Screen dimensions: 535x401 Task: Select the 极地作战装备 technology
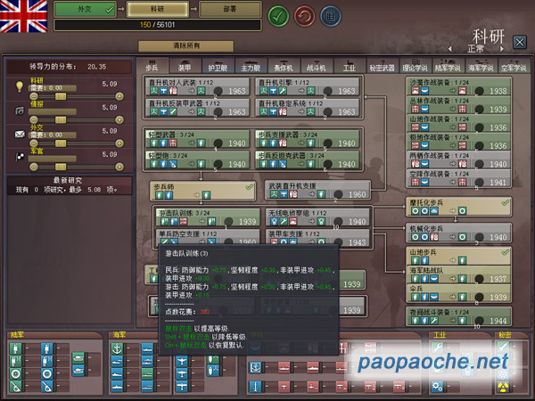(459, 142)
